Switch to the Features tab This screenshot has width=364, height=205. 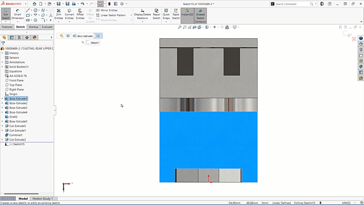tap(7, 27)
